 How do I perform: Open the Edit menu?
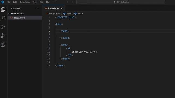[x=15, y=2]
